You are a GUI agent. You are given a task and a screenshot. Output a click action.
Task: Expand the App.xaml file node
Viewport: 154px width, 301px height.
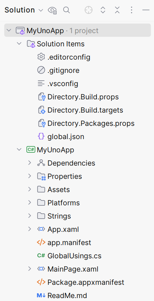click(x=29, y=229)
